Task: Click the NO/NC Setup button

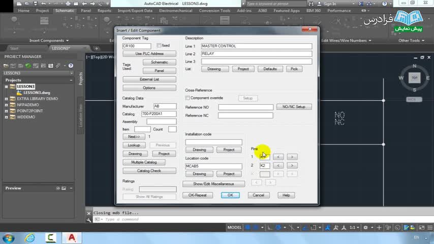Action: coord(294,107)
